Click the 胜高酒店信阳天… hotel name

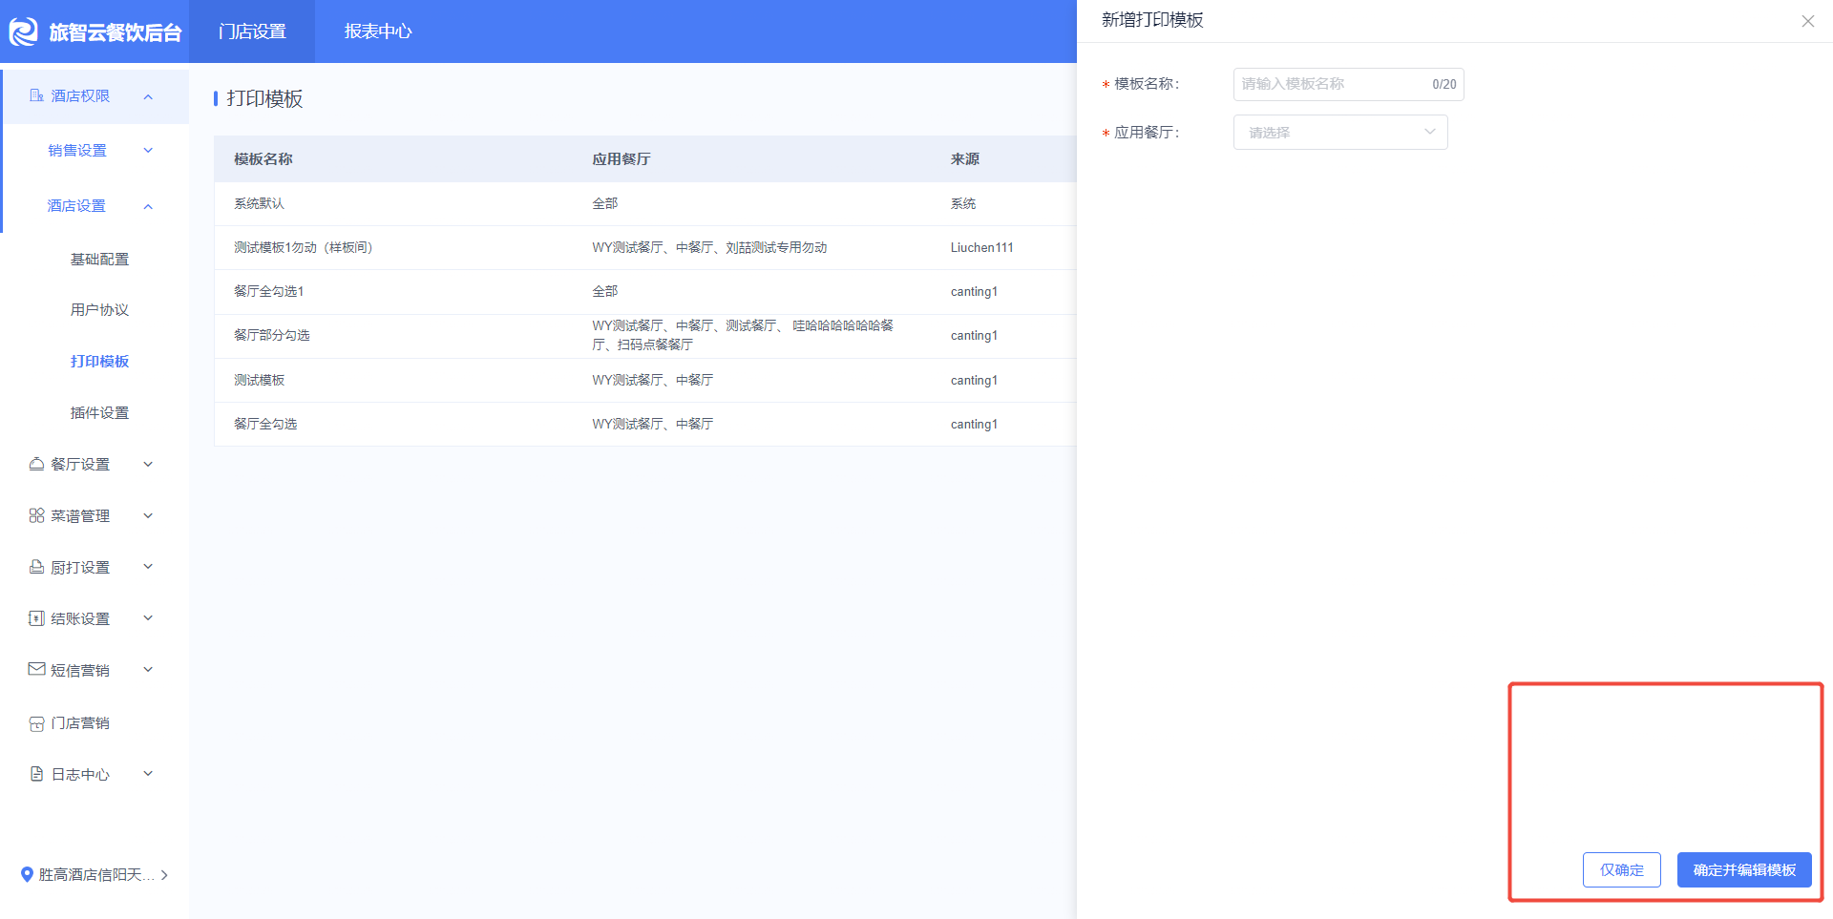[x=96, y=874]
